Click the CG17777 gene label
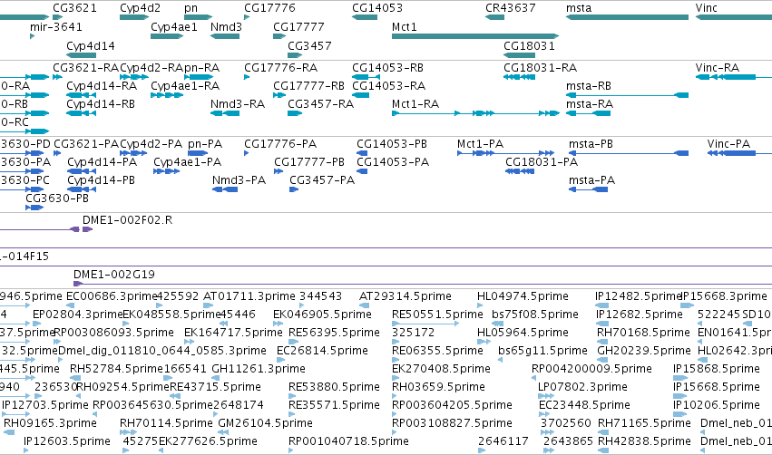The image size is (772, 455). (x=298, y=26)
